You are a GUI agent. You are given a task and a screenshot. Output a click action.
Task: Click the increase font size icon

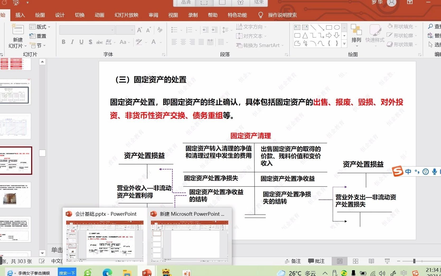140,30
